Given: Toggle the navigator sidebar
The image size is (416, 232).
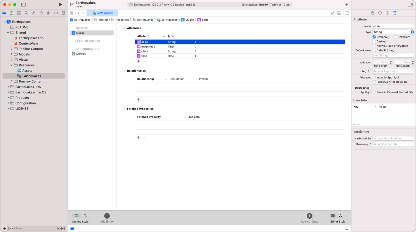Looking at the screenshot, I should pyautogui.click(x=23, y=5).
